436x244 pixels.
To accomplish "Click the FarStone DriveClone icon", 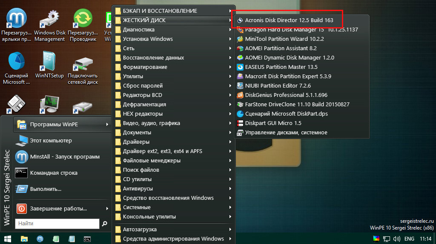I will coord(240,105).
